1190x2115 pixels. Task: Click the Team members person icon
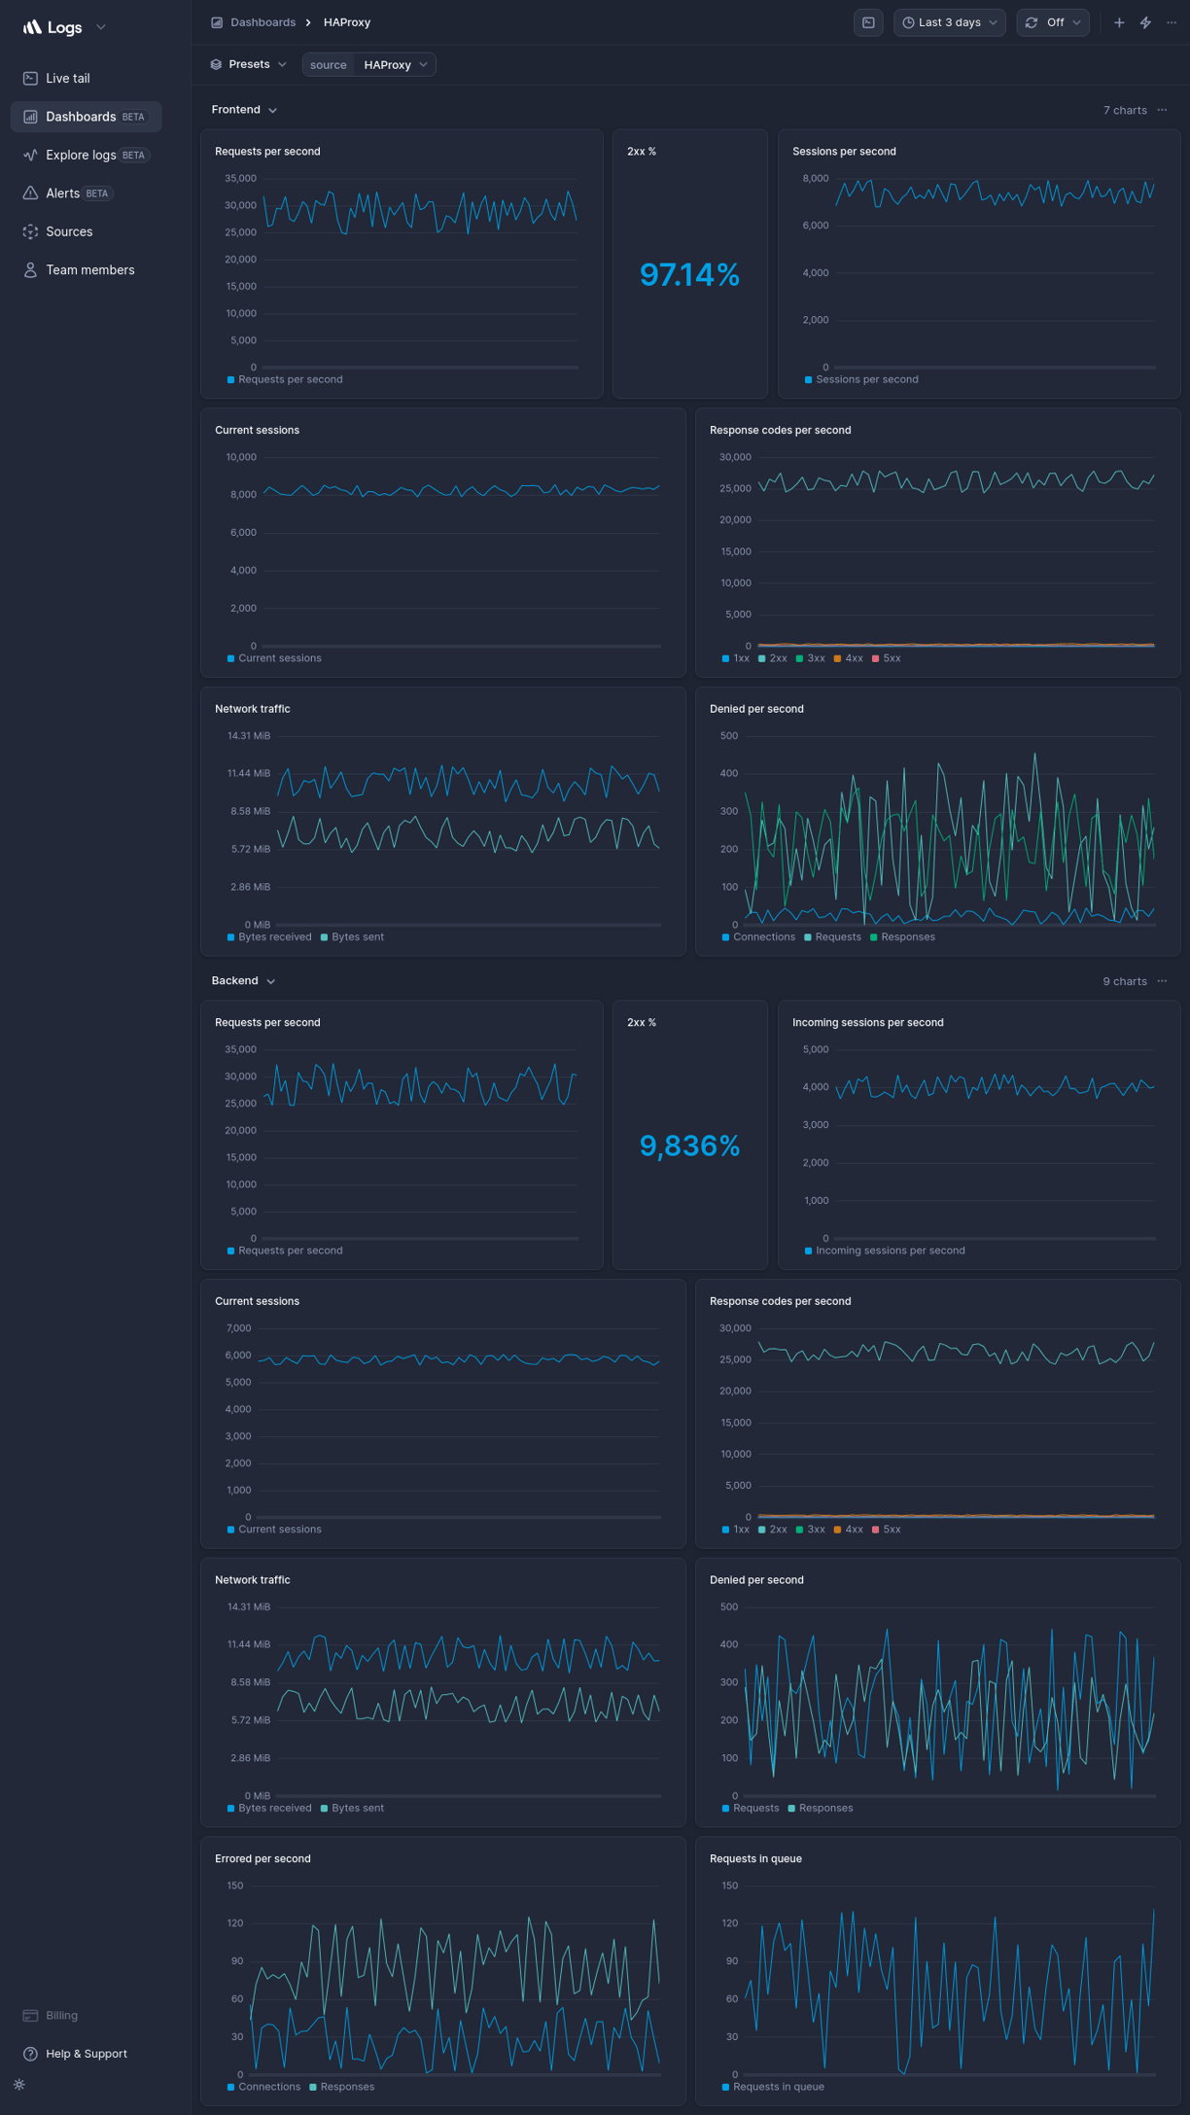click(x=30, y=270)
